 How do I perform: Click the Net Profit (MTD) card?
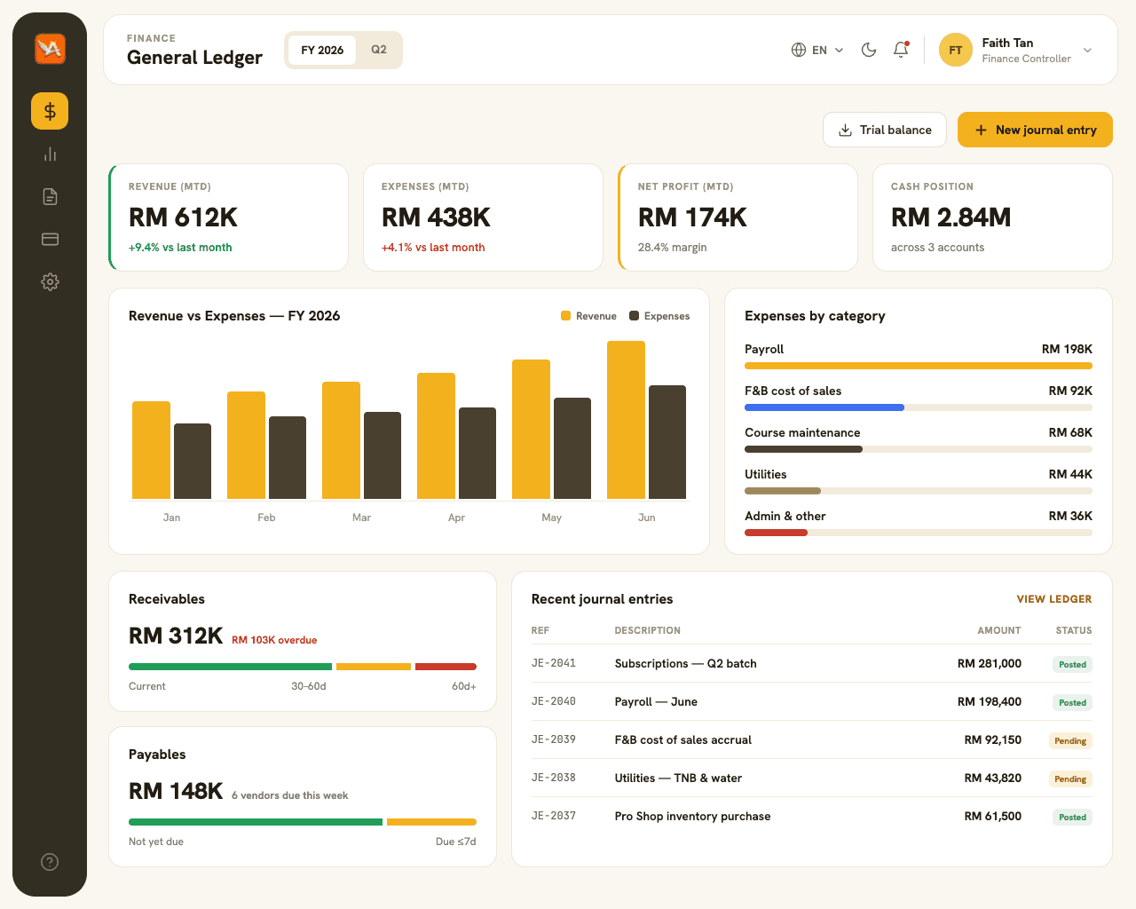click(738, 217)
